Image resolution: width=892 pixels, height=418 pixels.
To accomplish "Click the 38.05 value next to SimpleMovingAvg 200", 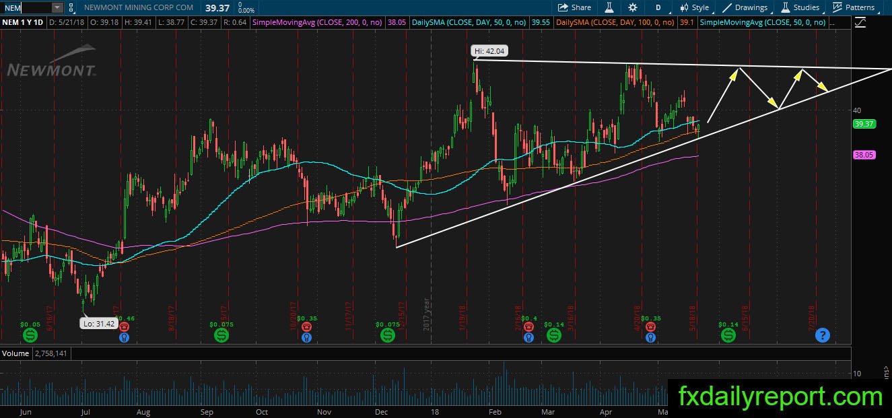I will click(397, 22).
